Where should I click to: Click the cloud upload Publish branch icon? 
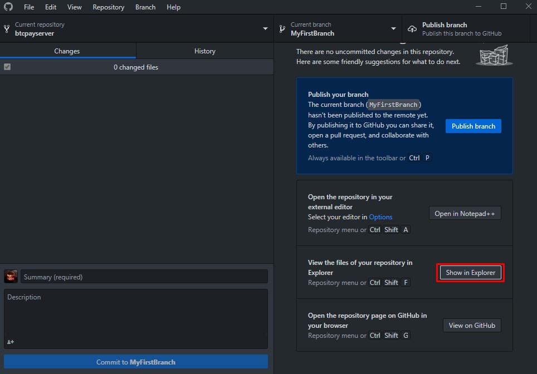click(412, 29)
